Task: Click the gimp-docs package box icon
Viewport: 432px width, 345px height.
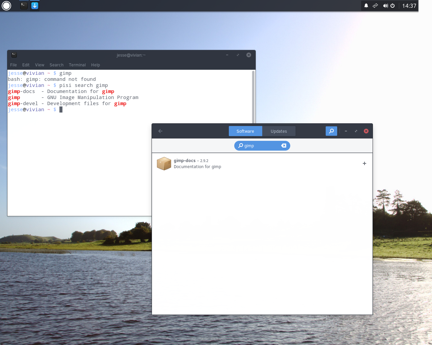Action: [x=164, y=163]
